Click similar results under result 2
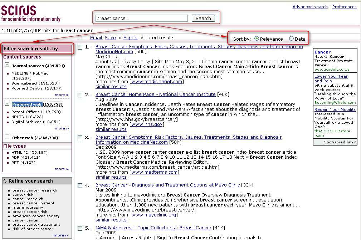Screen dimensions: 361x240 (x=111, y=129)
